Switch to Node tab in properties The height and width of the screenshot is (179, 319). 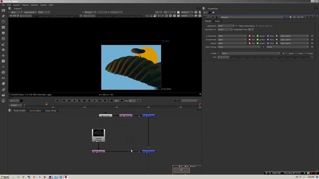pos(217,21)
